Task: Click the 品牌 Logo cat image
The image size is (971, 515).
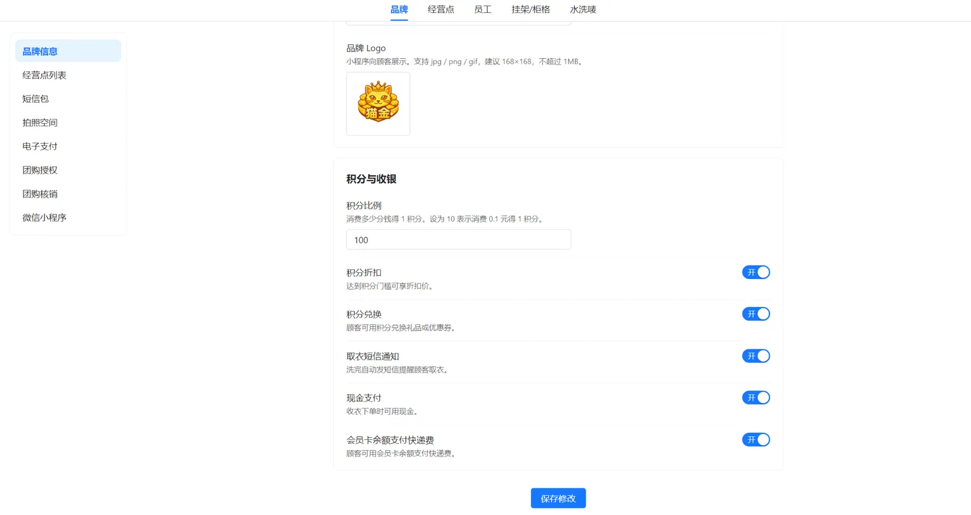Action: (x=378, y=104)
